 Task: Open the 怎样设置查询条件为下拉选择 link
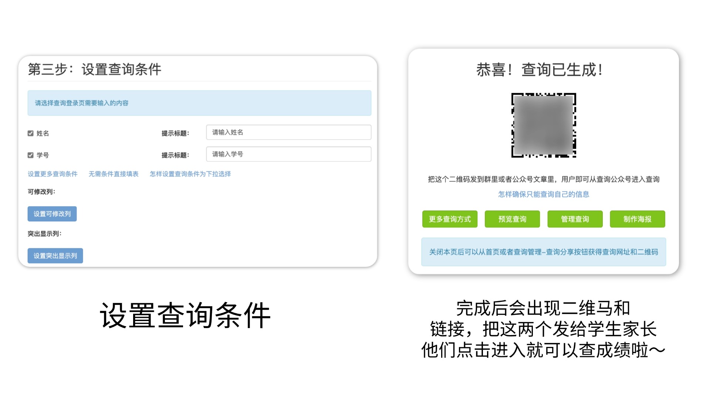(x=190, y=174)
